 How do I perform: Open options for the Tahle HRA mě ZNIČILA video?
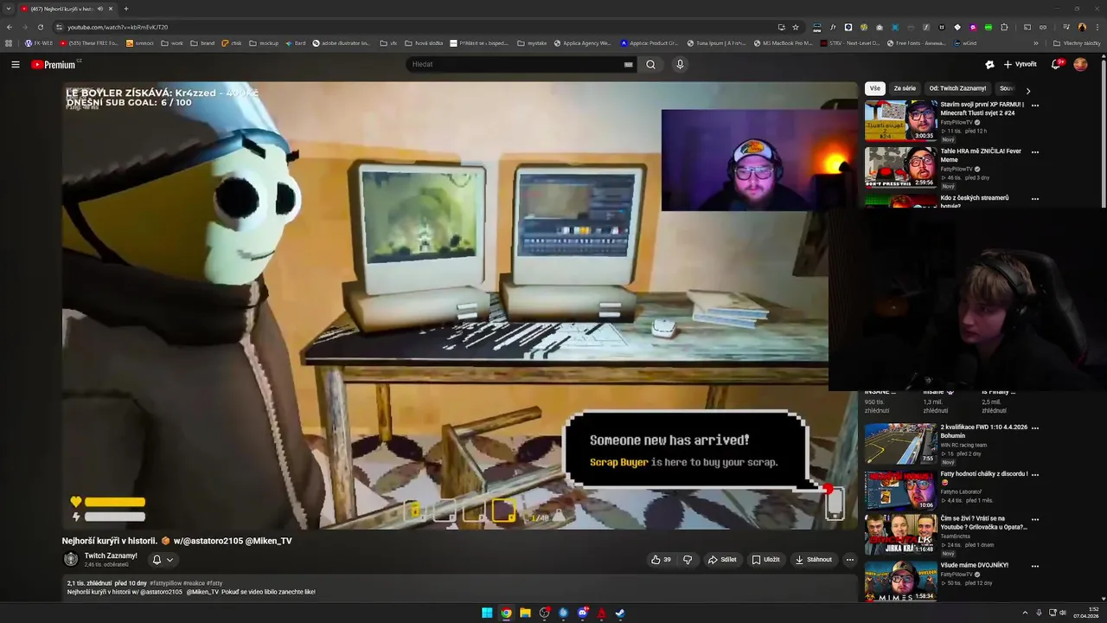1035,152
